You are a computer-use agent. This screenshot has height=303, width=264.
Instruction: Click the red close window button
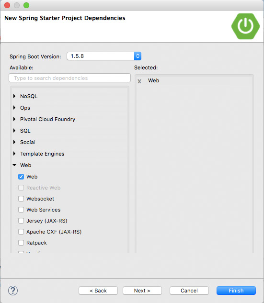(x=7, y=5)
